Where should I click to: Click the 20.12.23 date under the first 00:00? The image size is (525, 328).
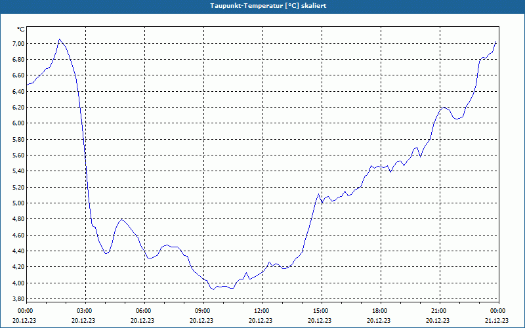pos(24,320)
